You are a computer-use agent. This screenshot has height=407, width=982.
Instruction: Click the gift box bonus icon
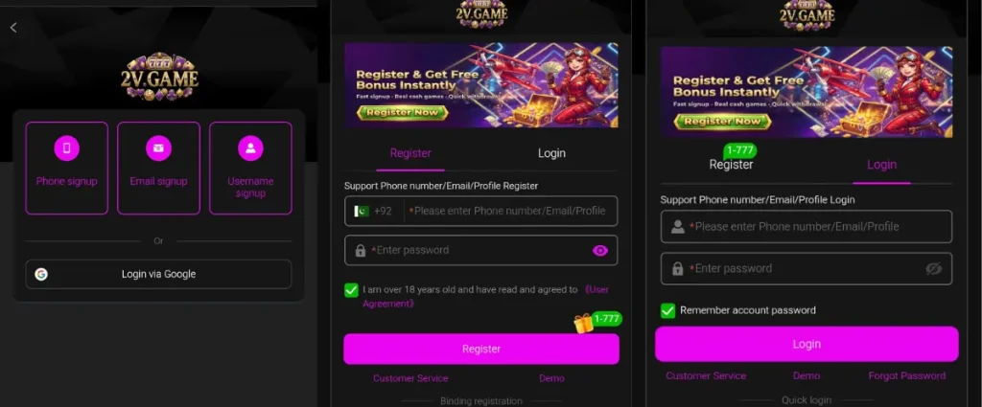pos(583,324)
